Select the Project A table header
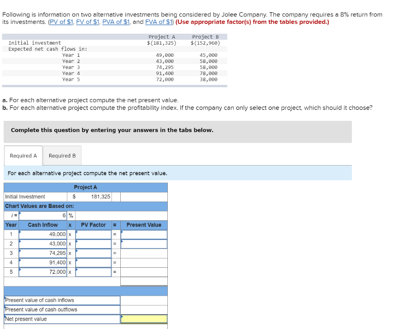Image resolution: width=415 pixels, height=329 pixels. click(x=86, y=187)
